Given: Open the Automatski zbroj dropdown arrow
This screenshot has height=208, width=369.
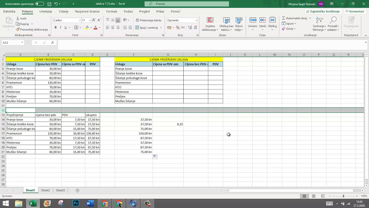Looking at the screenshot, I should (x=310, y=18).
